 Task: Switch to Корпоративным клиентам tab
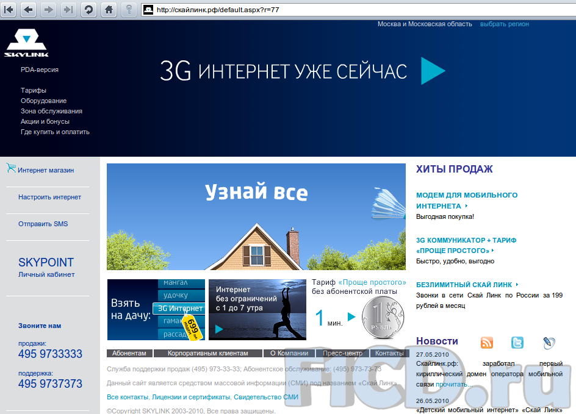[x=208, y=353]
